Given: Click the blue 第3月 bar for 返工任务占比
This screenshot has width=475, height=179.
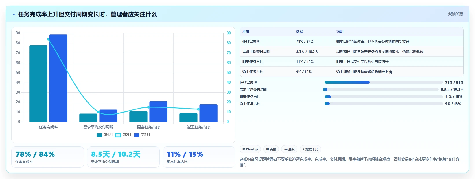Looking at the screenshot, I should [x=208, y=113].
